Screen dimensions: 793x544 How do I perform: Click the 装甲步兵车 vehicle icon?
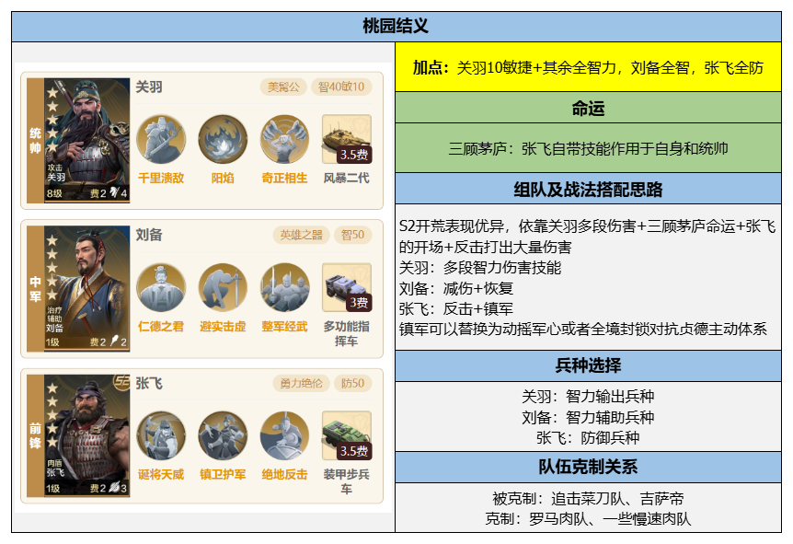[347, 435]
